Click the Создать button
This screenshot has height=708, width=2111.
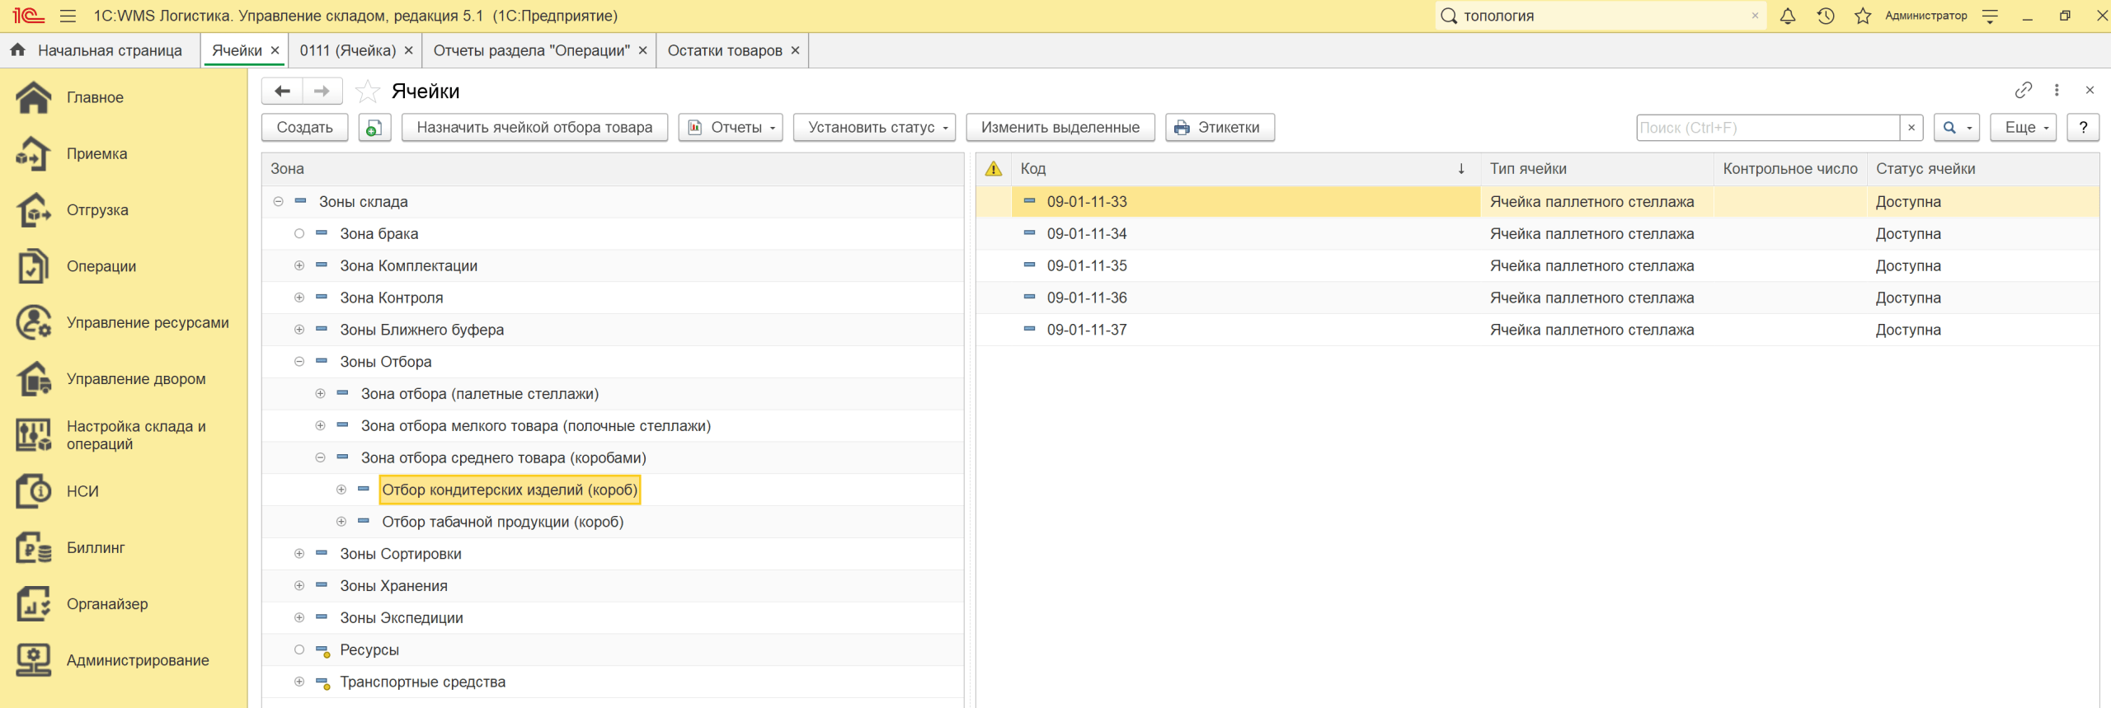tap(304, 128)
